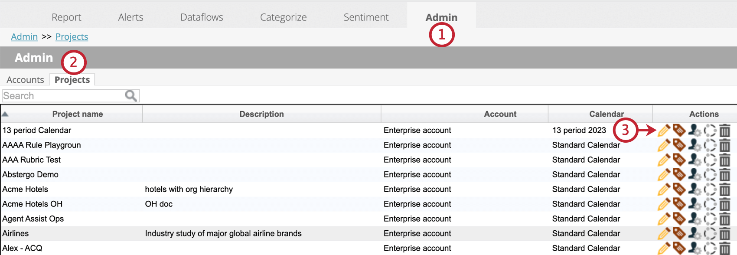Screen dimensions: 737x255
Task: Click the Projects breadcrumb link
Action: click(72, 37)
